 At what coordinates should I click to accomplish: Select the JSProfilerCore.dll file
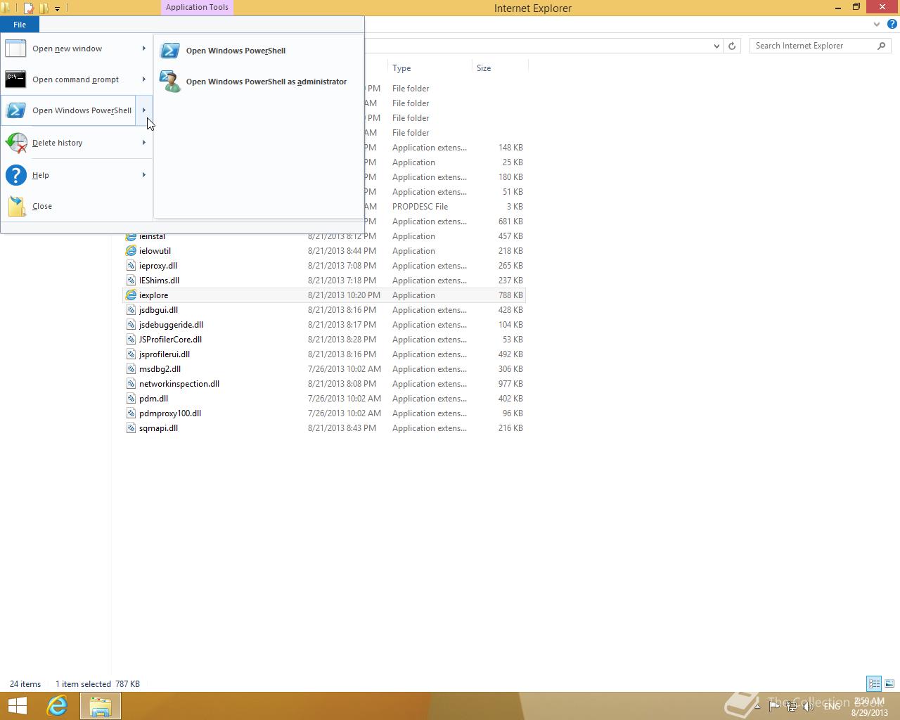click(170, 340)
